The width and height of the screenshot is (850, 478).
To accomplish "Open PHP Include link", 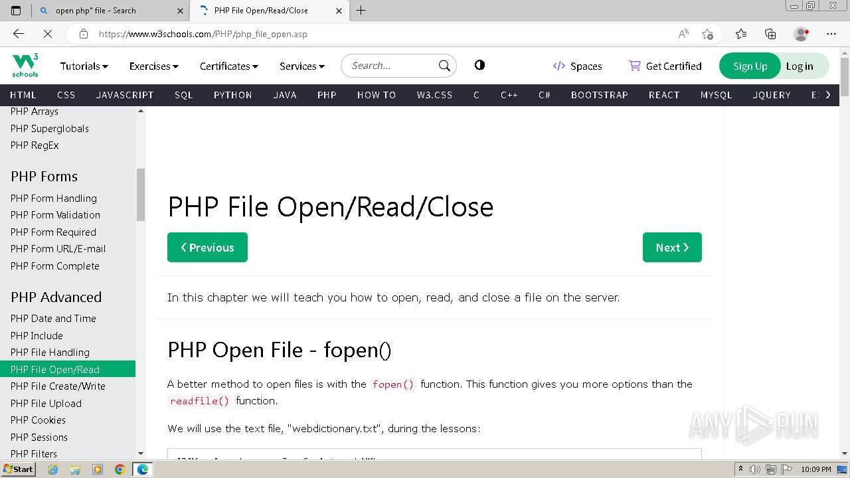I will [37, 335].
